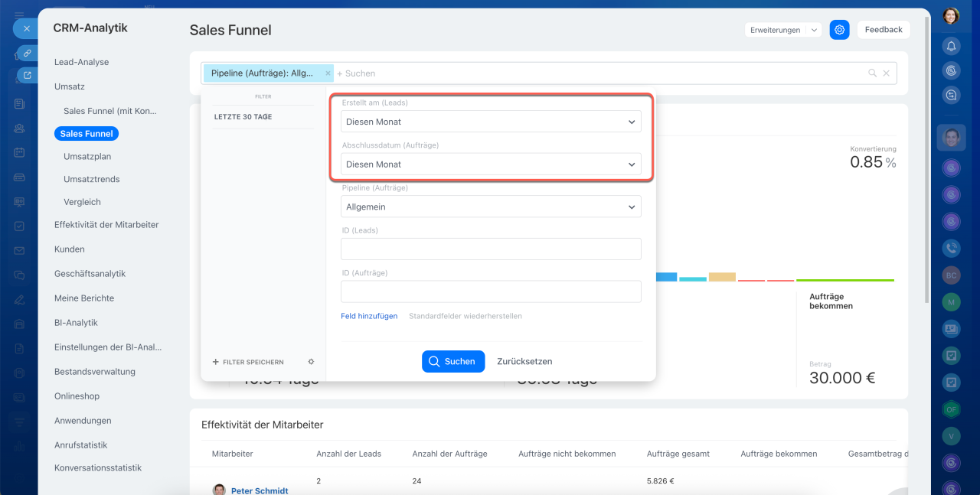Viewport: 980px width, 495px height.
Task: Open filter settings gear in filter panel
Action: click(311, 362)
